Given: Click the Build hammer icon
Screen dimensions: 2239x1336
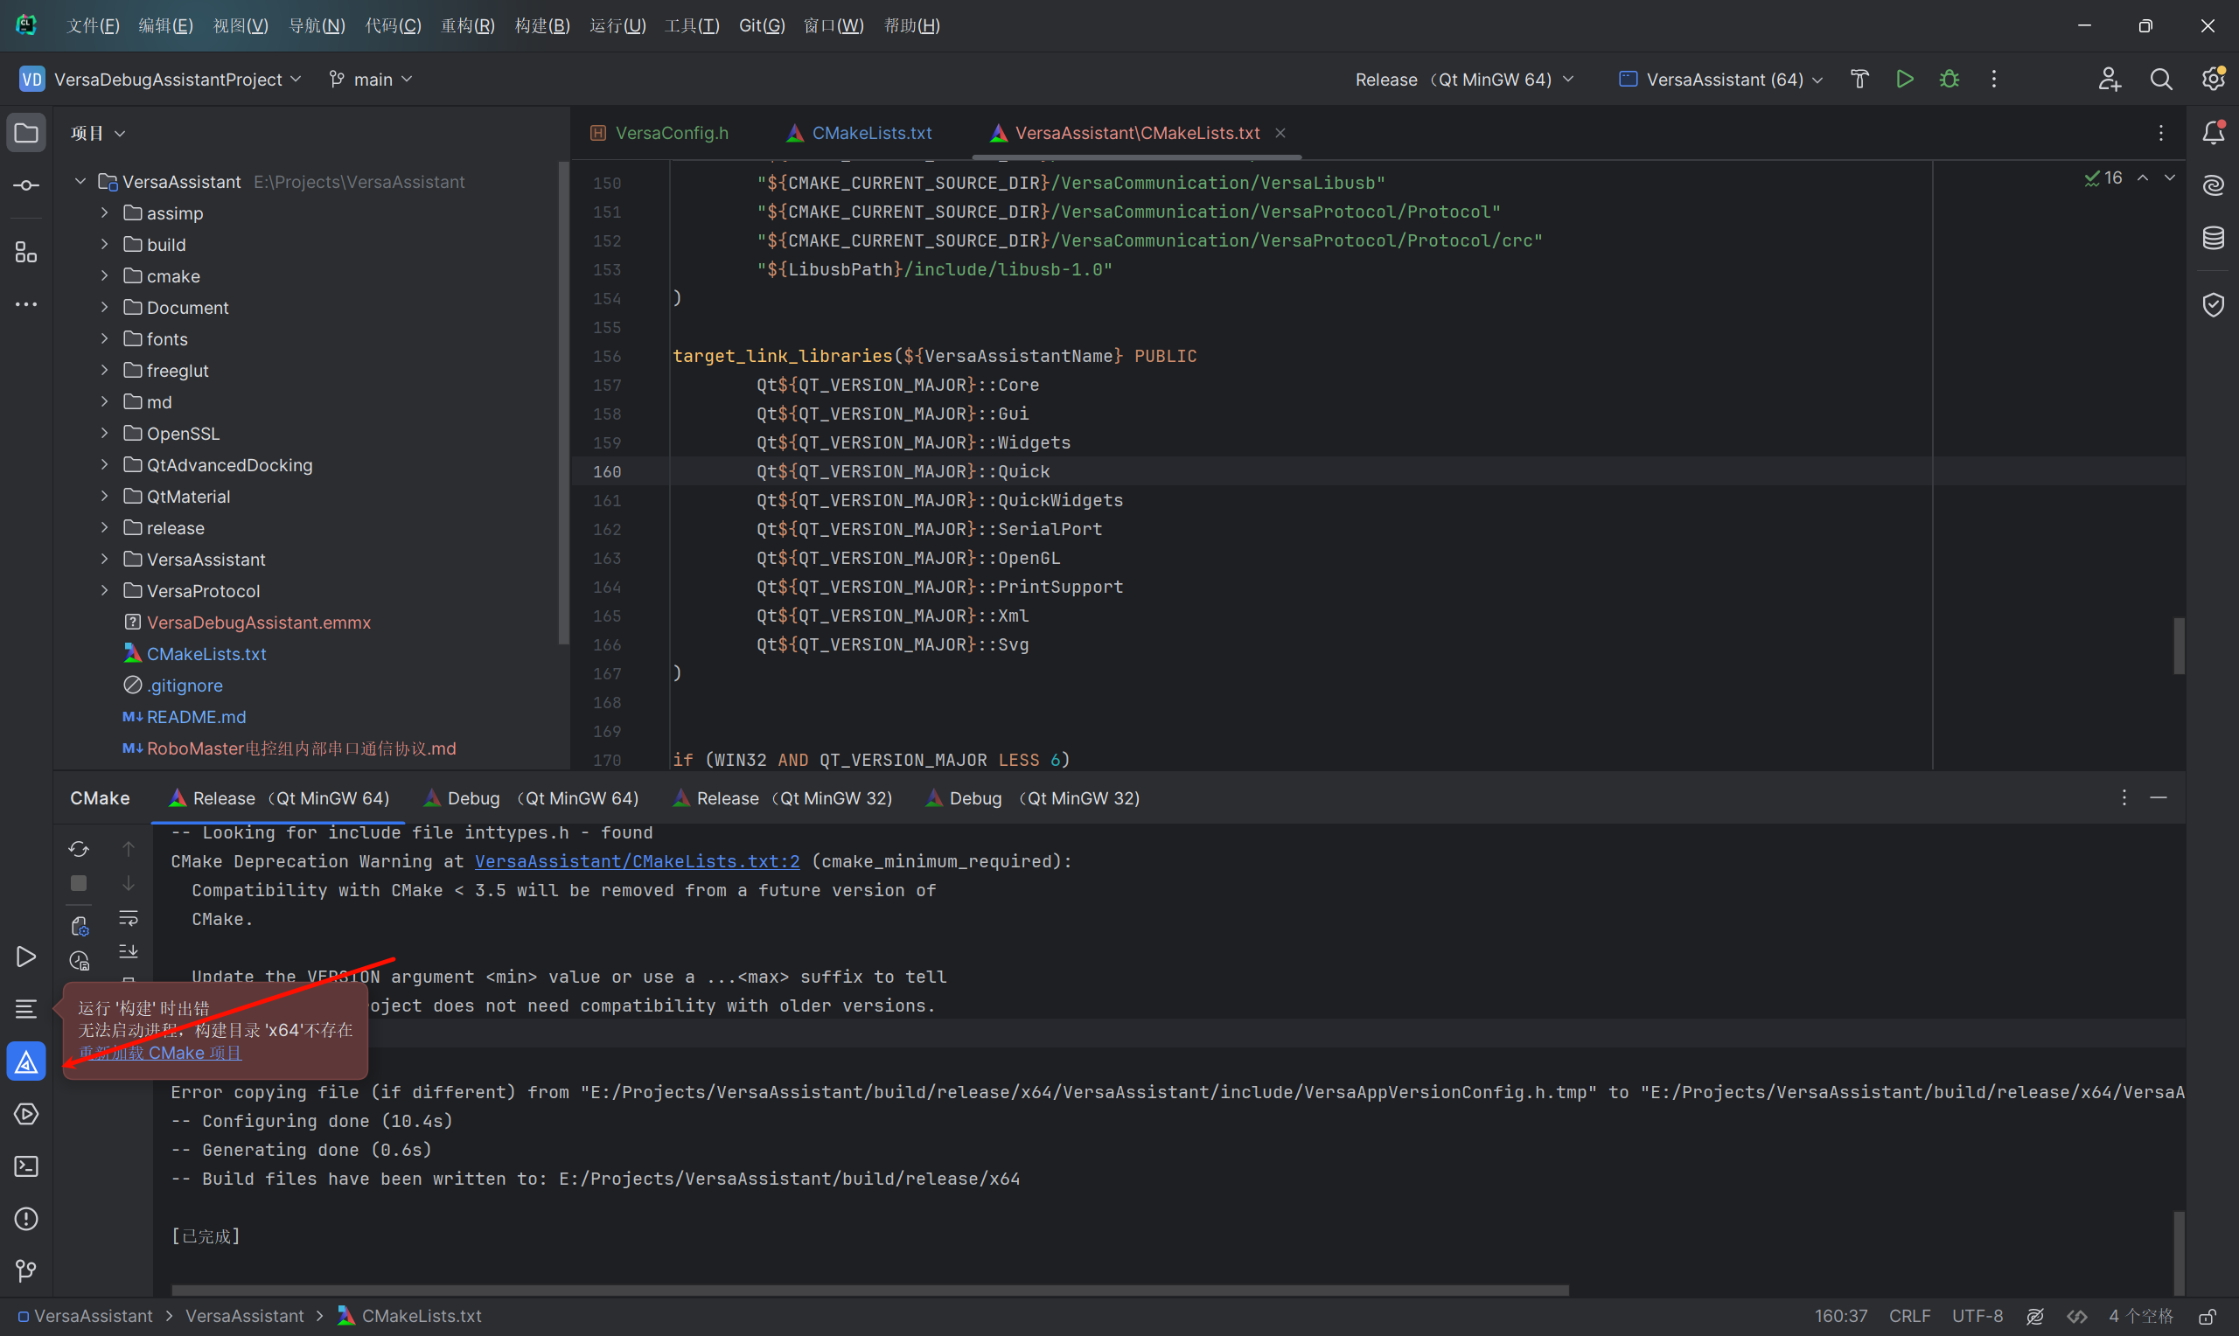Looking at the screenshot, I should [1859, 80].
